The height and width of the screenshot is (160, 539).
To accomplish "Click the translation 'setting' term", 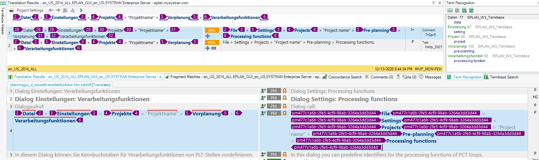I will (459, 32).
